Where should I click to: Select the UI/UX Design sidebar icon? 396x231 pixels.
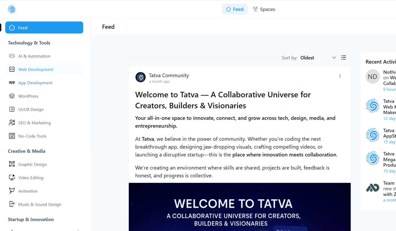(x=12, y=109)
